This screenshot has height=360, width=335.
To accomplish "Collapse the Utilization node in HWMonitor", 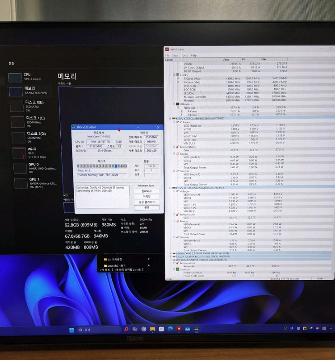I will [x=174, y=104].
